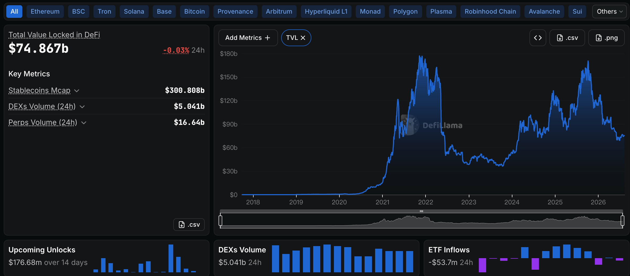The height and width of the screenshot is (276, 630).
Task: Click the $16.64b perps volume value
Action: [x=189, y=122]
